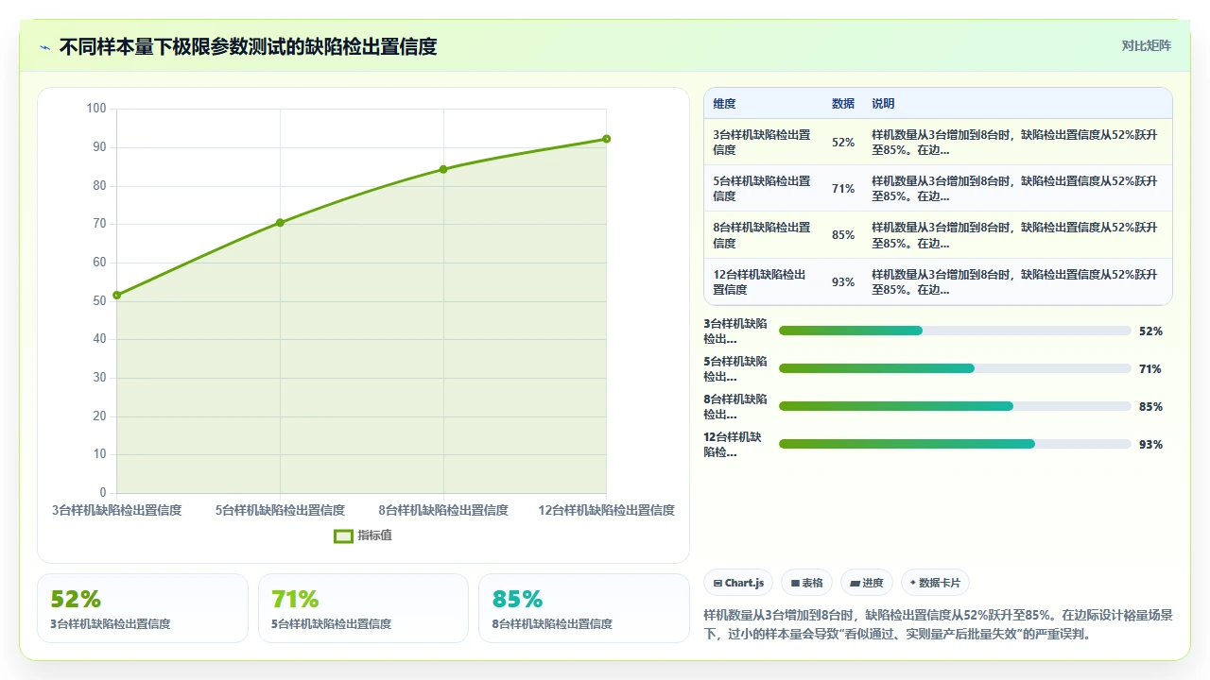Viewport: 1210px width, 680px height.
Task: Click x-axis label 12台样机缺陷检出置信度
Action: click(x=606, y=510)
